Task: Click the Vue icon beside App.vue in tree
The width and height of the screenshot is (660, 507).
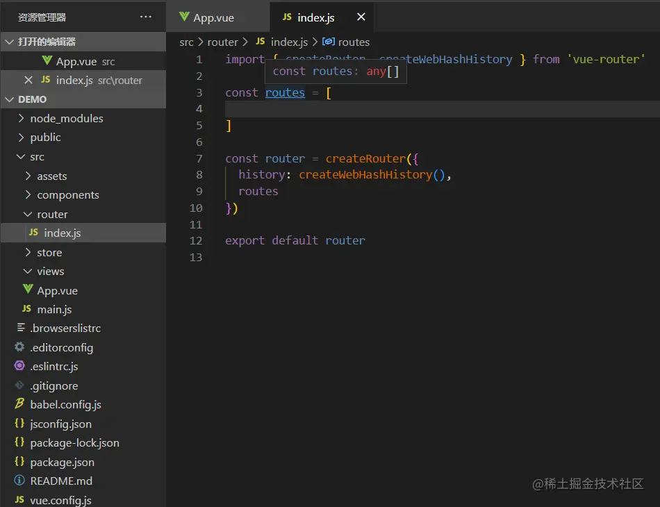Action: pos(28,289)
